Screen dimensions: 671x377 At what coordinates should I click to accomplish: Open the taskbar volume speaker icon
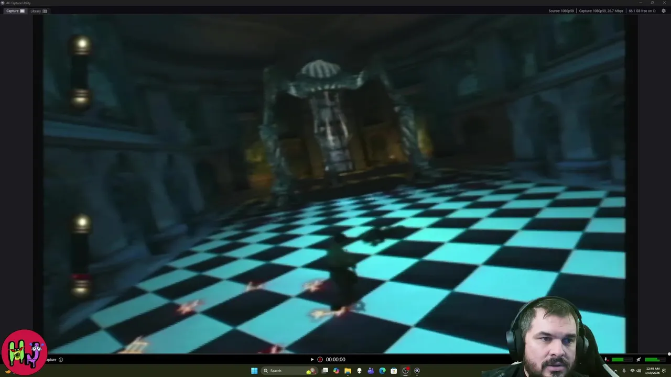(638, 371)
